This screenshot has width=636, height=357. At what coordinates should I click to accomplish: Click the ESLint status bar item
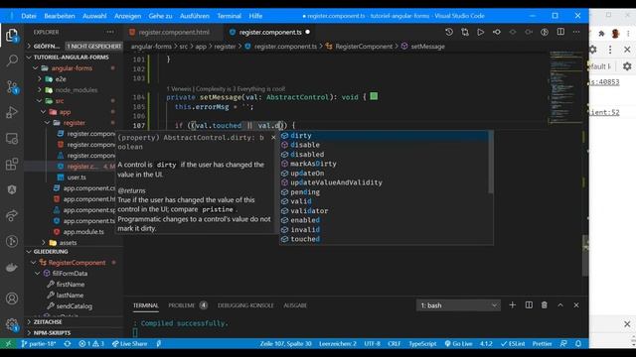pyautogui.click(x=513, y=344)
